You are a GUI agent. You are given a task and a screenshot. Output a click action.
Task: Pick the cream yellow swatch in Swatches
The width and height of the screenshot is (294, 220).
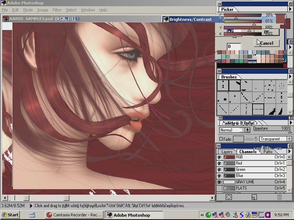pyautogui.click(x=237, y=52)
